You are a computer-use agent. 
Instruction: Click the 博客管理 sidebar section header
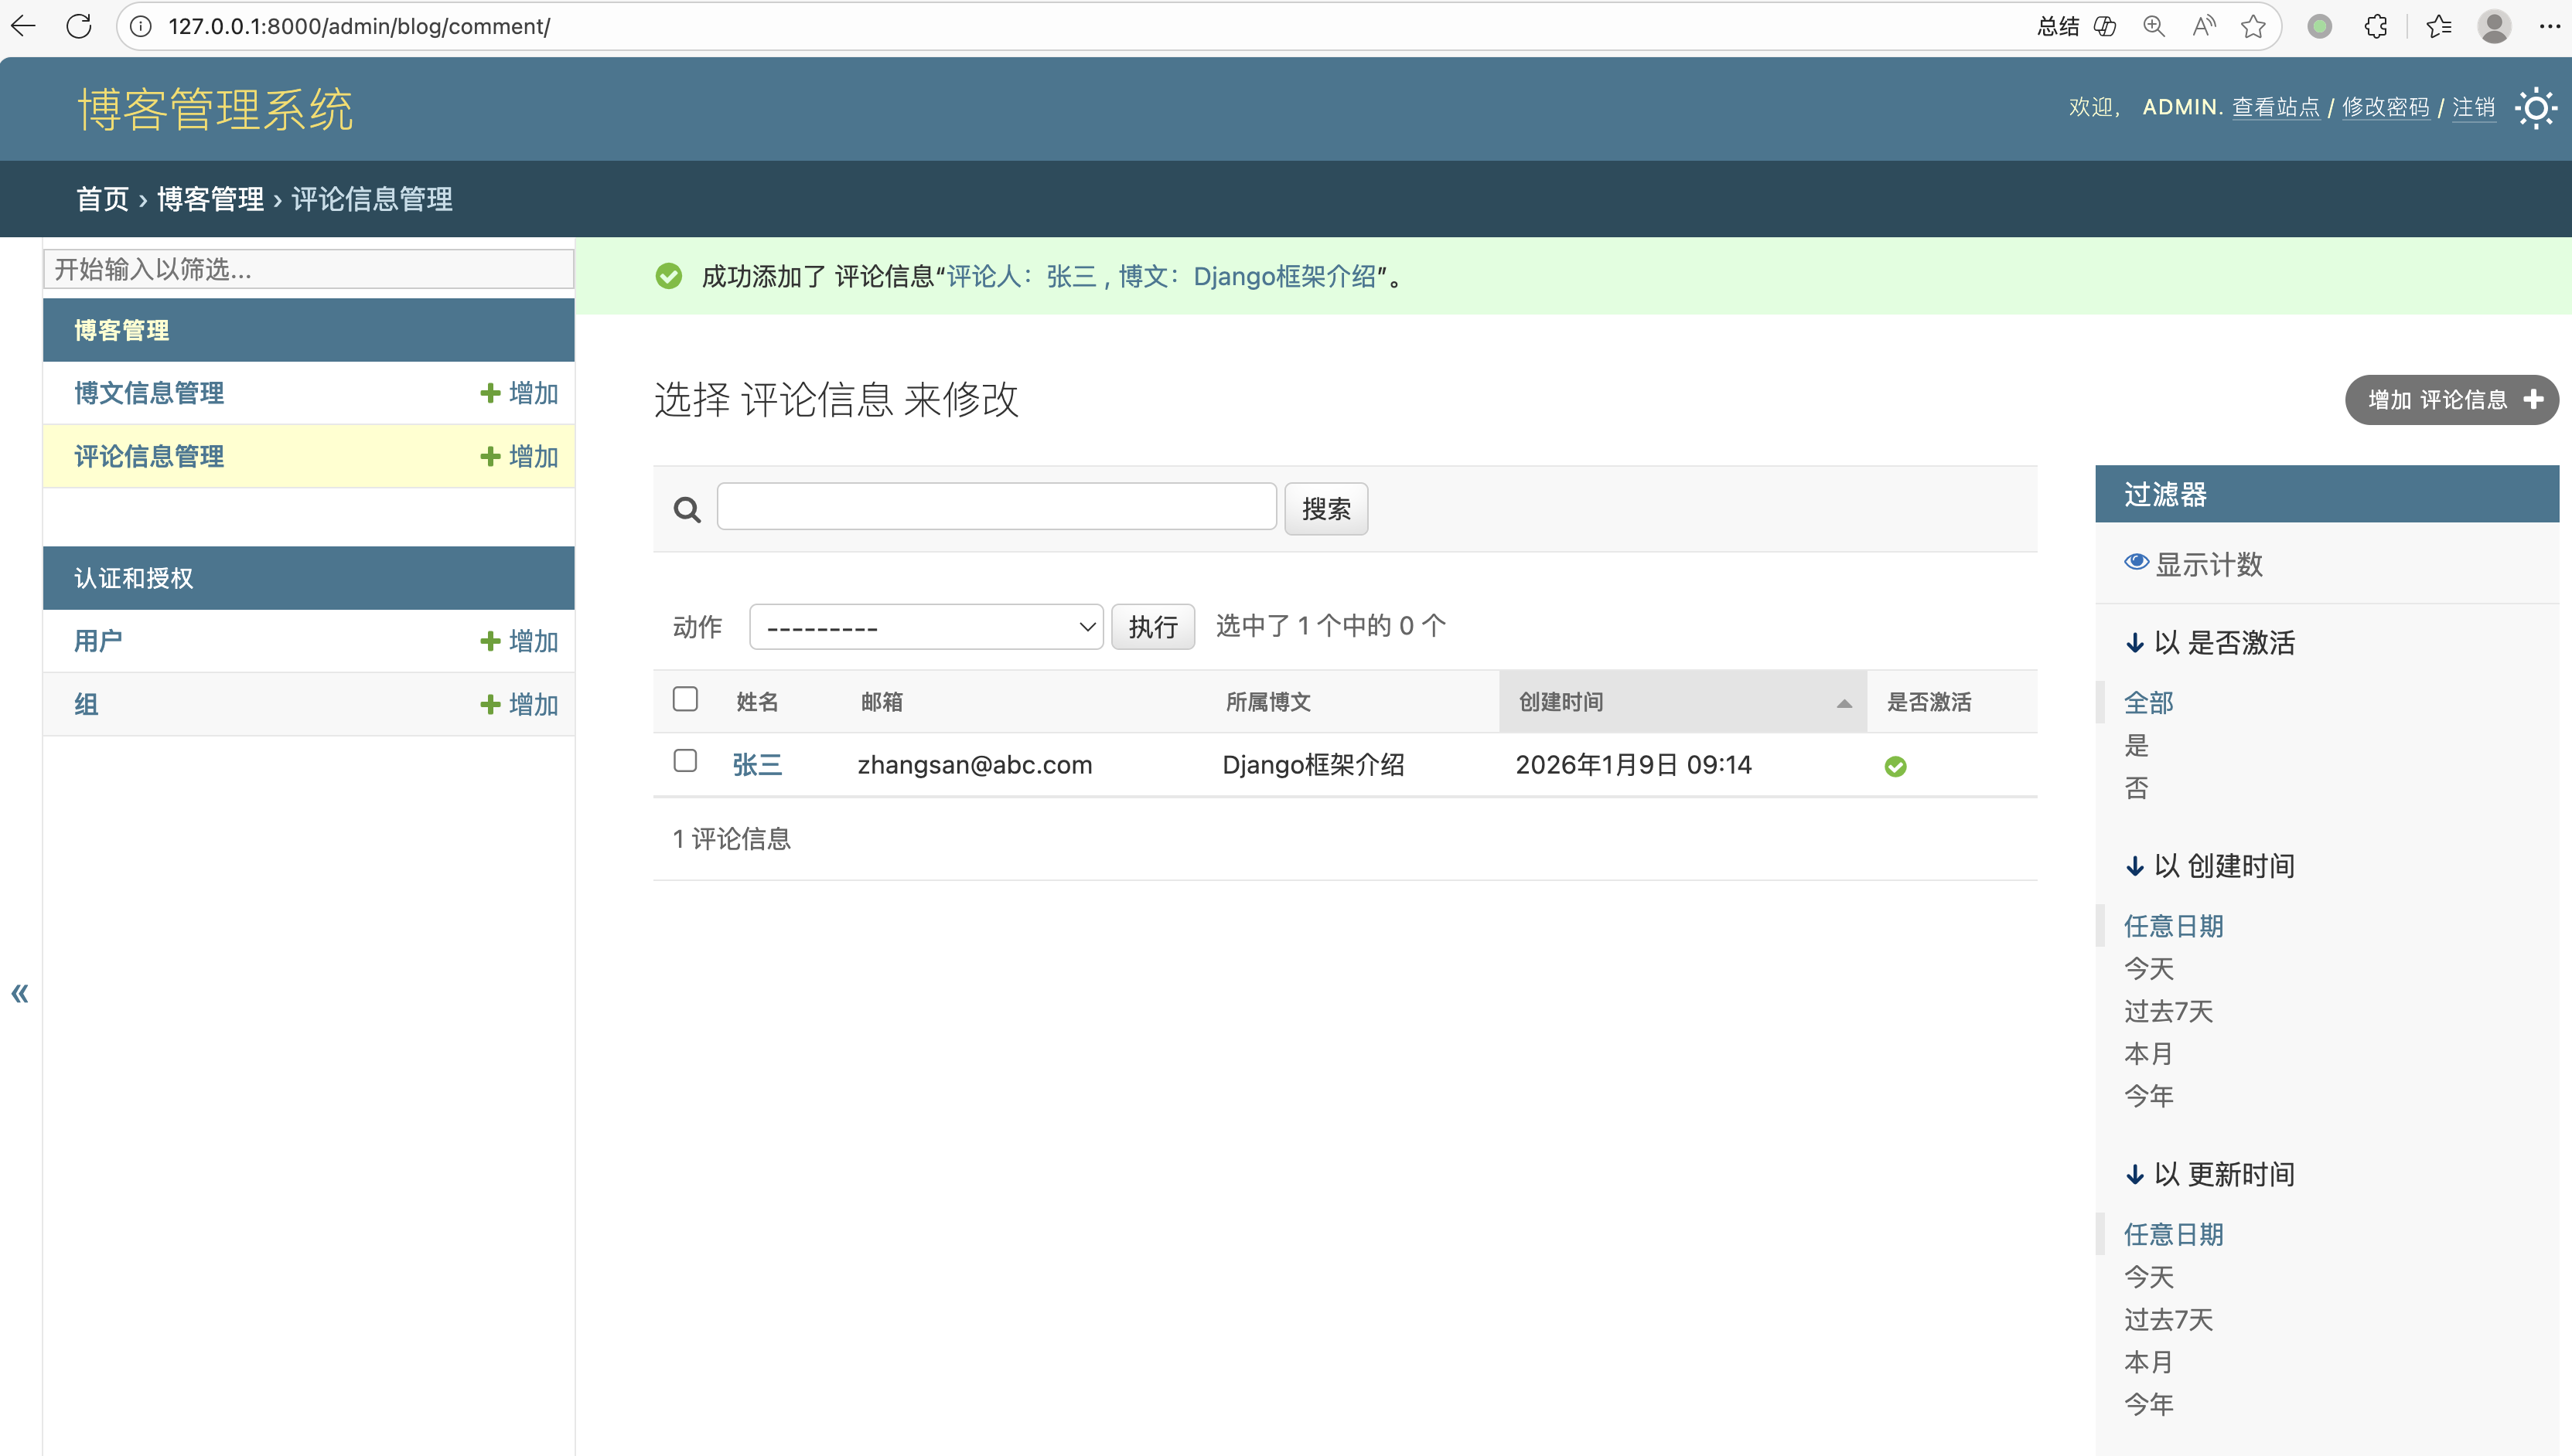pos(121,330)
